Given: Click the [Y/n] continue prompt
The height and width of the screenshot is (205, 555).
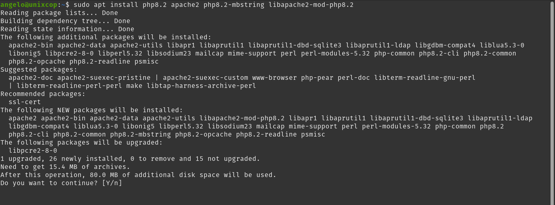Looking at the screenshot, I should [x=112, y=183].
